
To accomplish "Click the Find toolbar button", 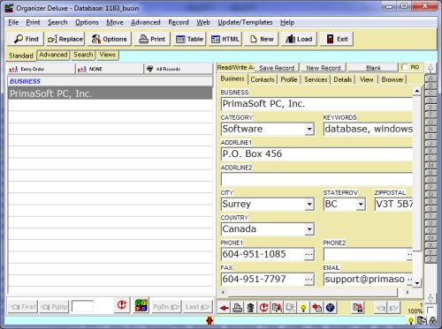I will pos(26,39).
